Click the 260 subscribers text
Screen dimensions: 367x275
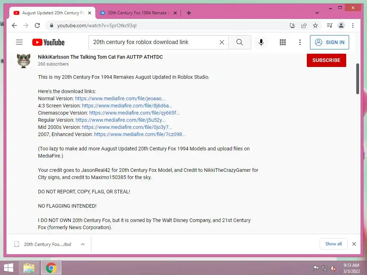[x=53, y=64]
